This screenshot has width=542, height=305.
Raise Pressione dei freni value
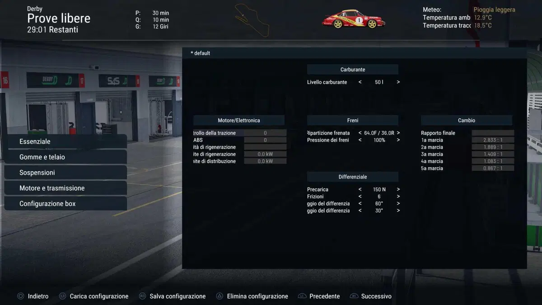click(x=398, y=140)
